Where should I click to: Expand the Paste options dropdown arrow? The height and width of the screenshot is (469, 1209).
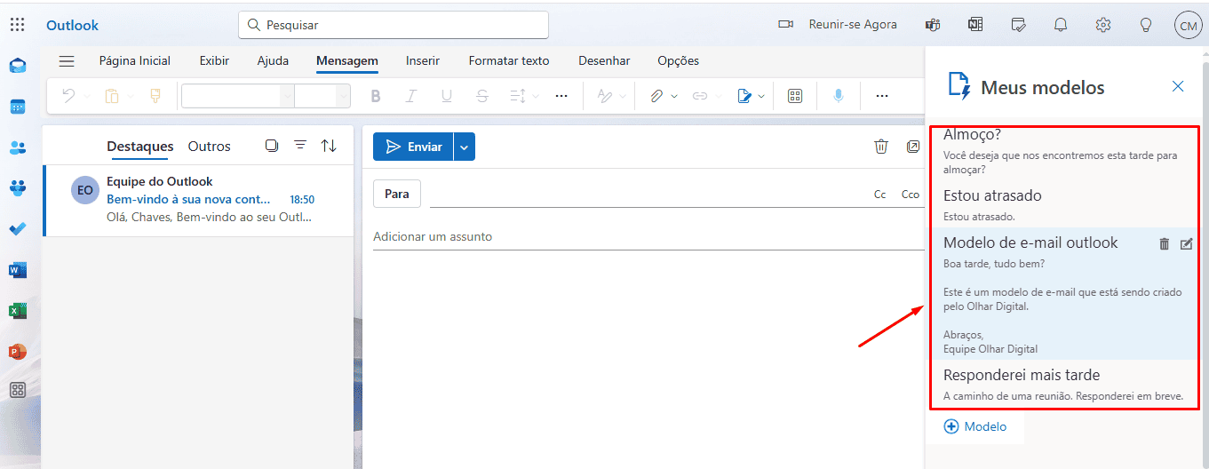click(x=131, y=96)
